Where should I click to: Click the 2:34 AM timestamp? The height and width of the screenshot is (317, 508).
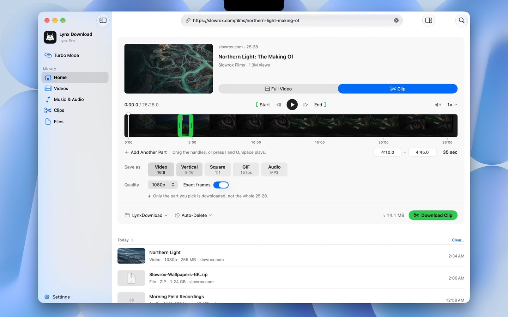[456, 256]
